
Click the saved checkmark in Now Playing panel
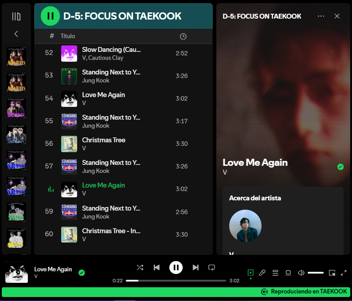(x=340, y=167)
